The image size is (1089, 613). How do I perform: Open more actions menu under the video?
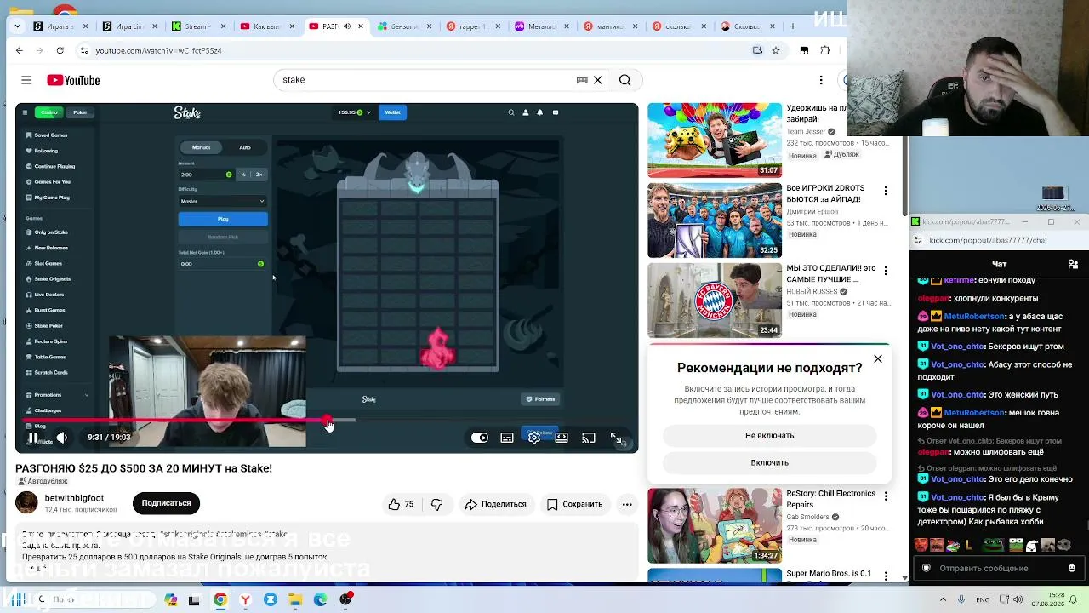coord(627,504)
